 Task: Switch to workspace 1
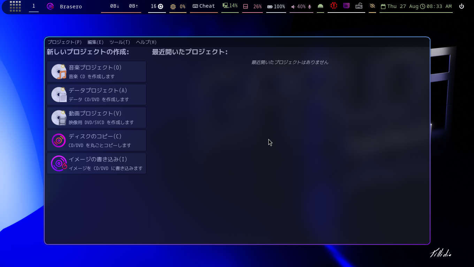[x=33, y=6]
